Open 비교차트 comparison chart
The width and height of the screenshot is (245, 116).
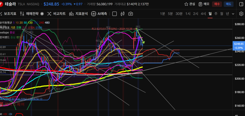coord(56,14)
